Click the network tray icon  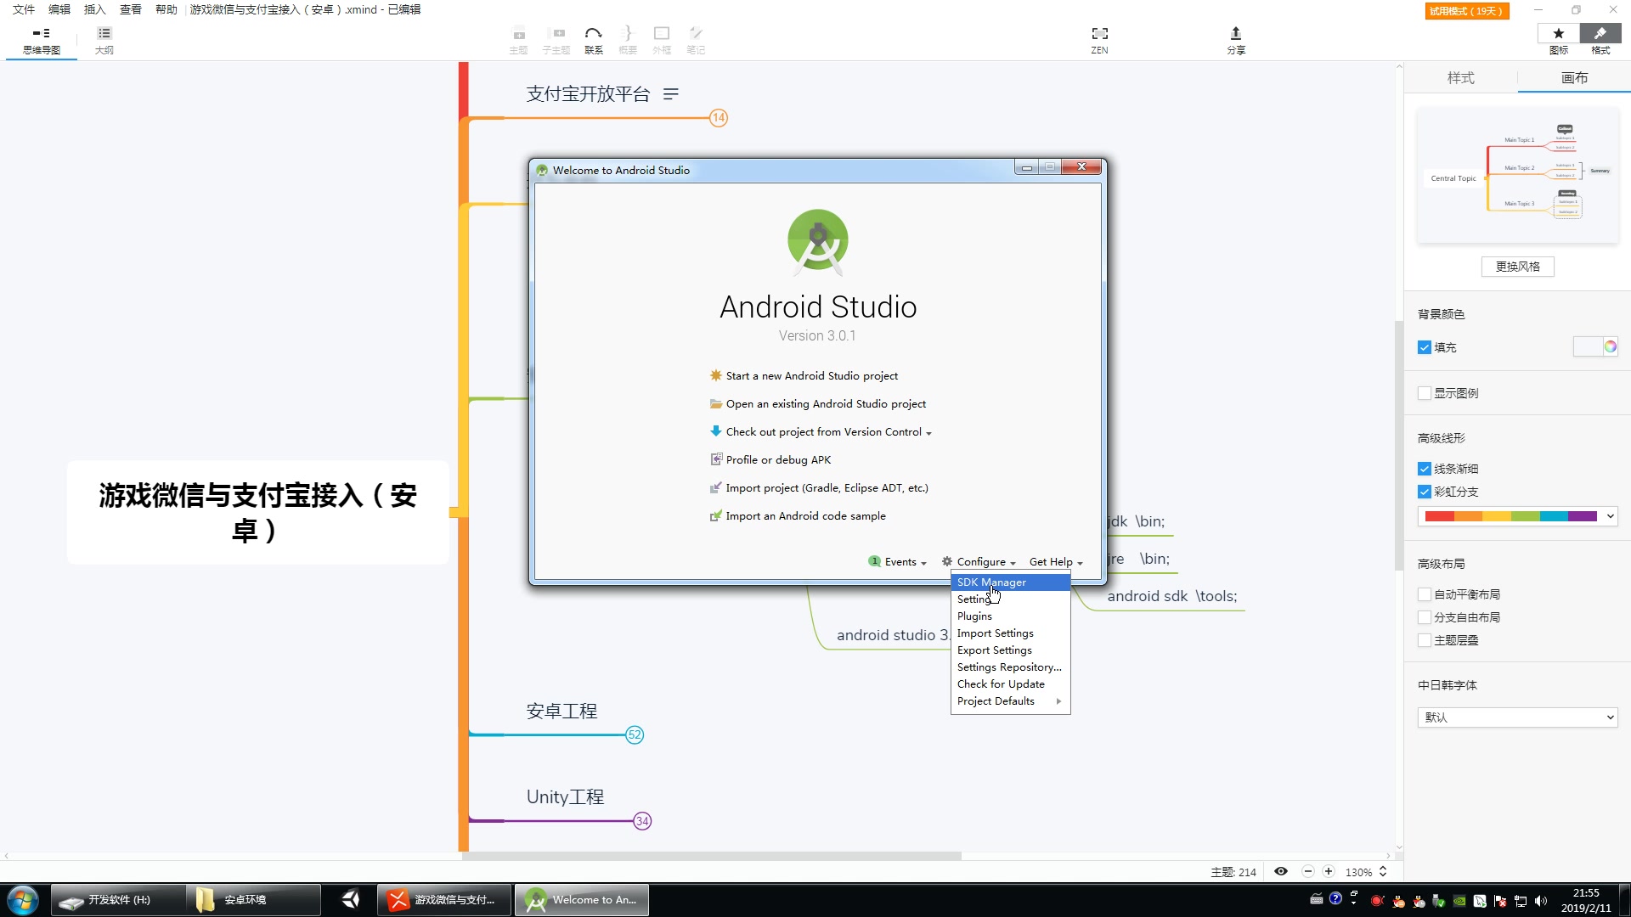click(1521, 901)
